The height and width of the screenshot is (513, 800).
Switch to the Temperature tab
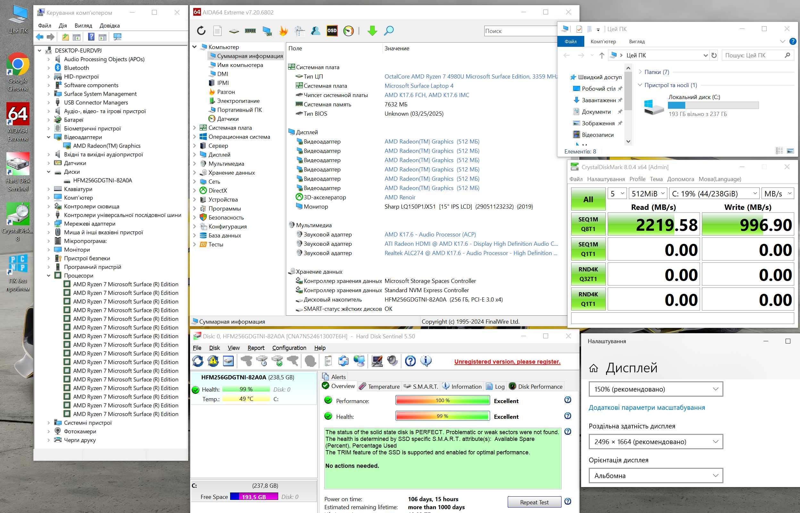[x=379, y=386]
